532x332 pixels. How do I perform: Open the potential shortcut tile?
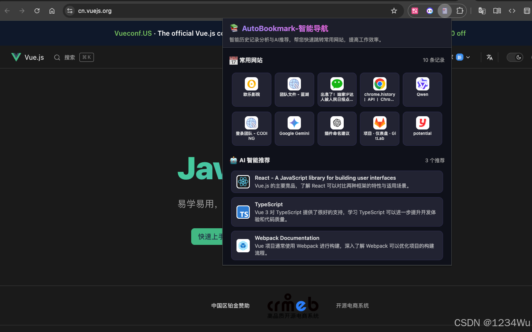[422, 129]
